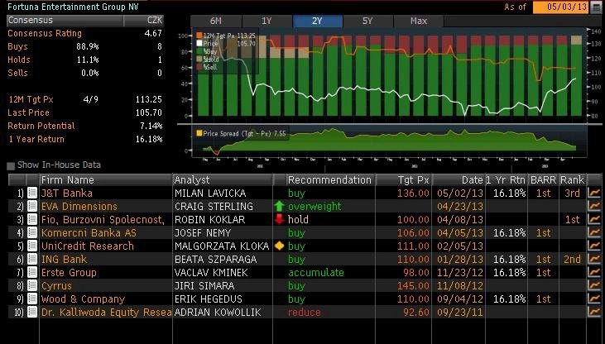The height and width of the screenshot is (344, 605).
Task: Switch chart to 5Y range
Action: pos(367,21)
